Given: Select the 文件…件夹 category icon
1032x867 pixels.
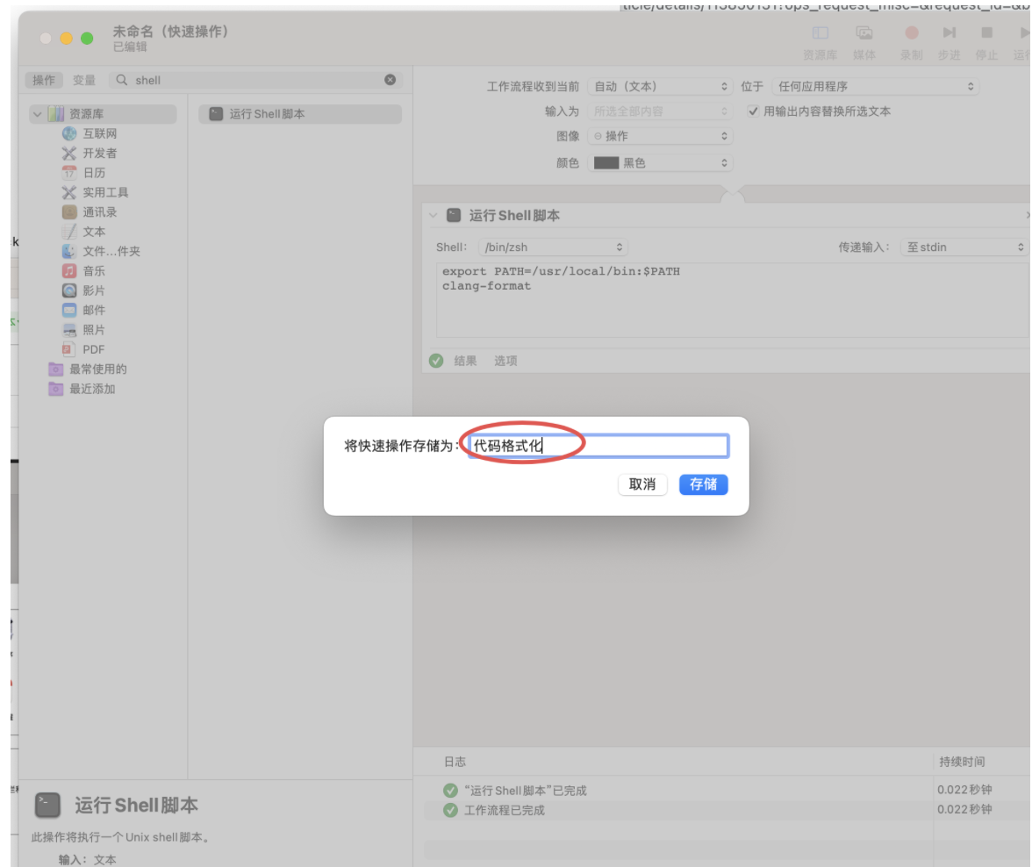Looking at the screenshot, I should click(69, 252).
